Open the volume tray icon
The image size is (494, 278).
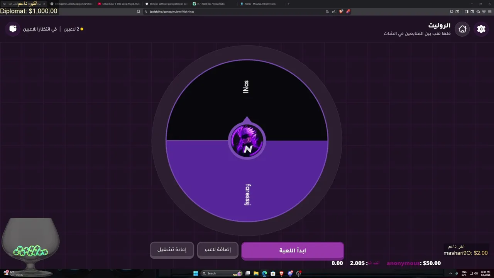pyautogui.click(x=476, y=273)
